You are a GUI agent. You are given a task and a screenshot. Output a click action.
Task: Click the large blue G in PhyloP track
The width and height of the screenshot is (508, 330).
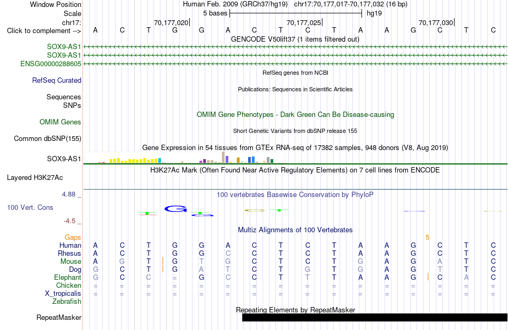(x=175, y=209)
